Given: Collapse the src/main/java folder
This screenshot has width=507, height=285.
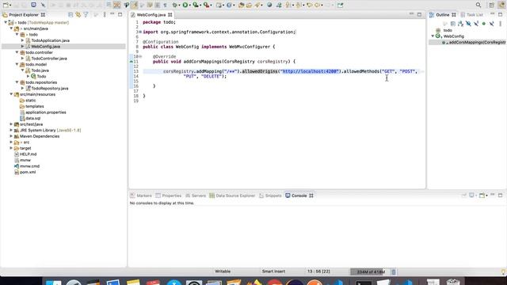Looking at the screenshot, I should 11,28.
